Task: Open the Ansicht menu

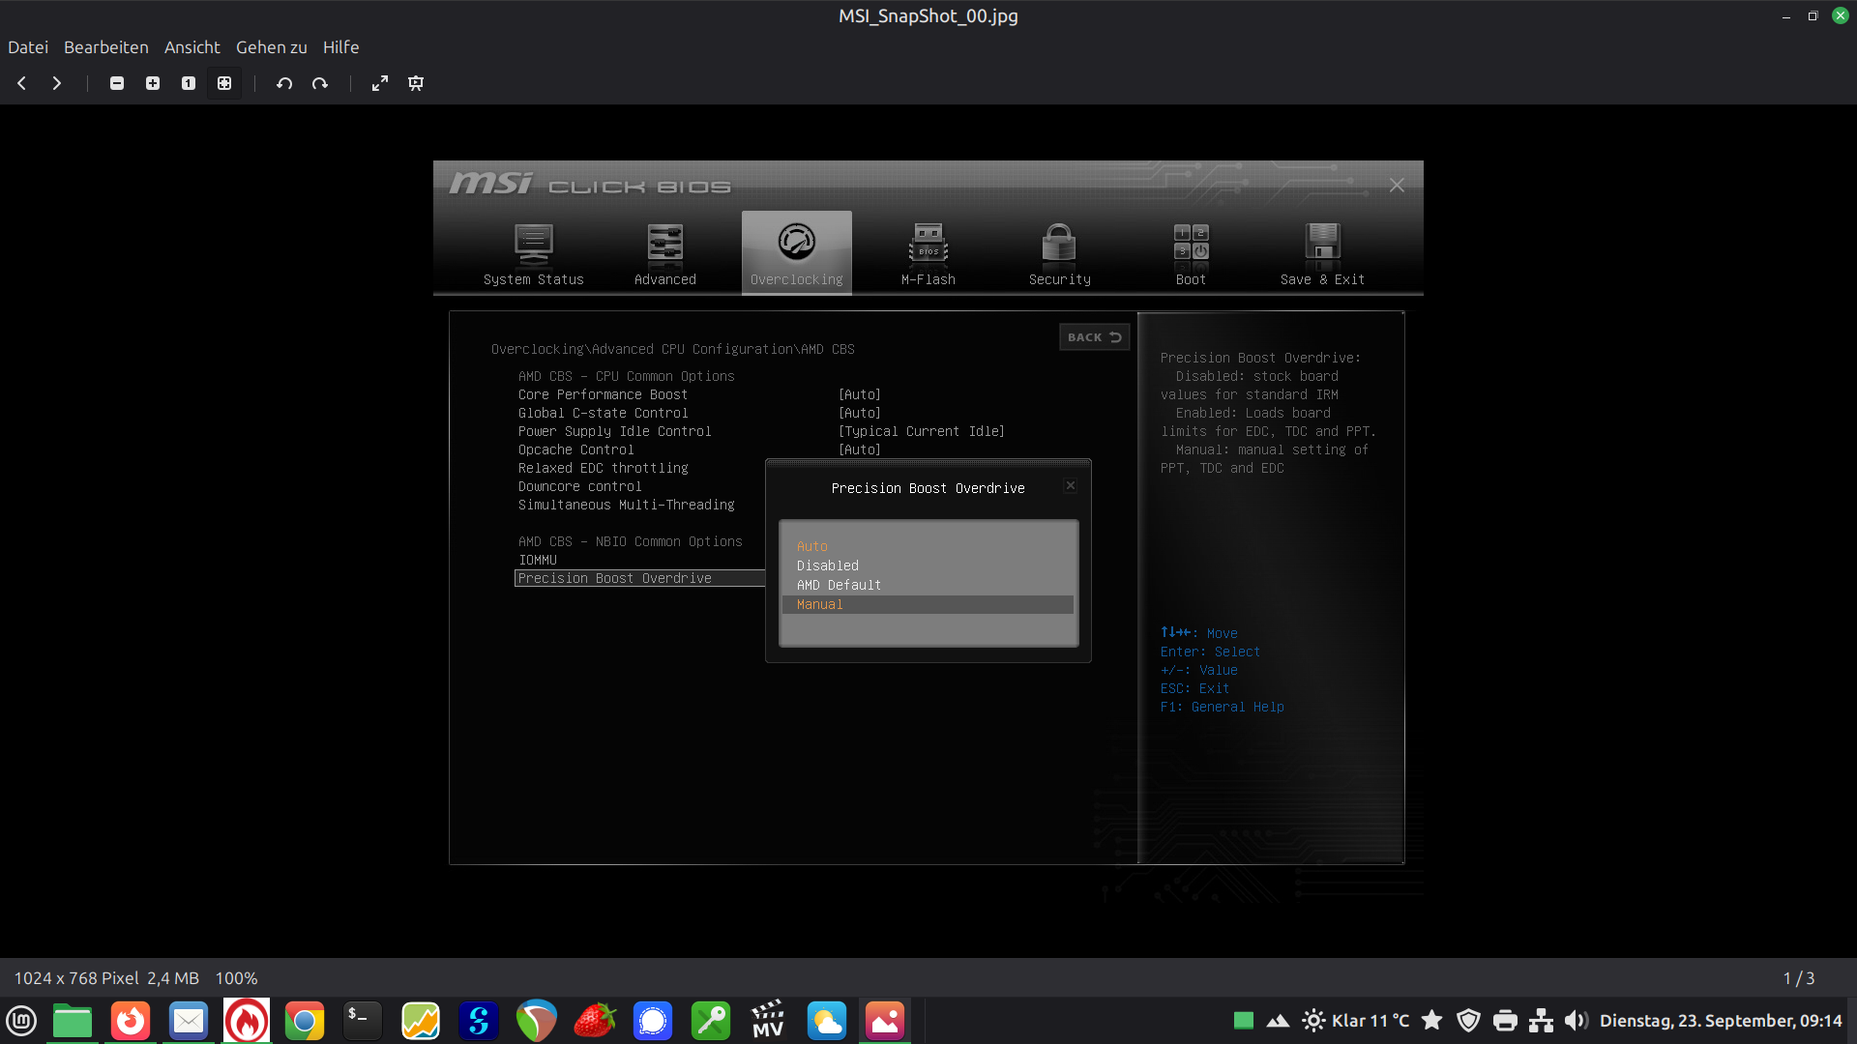Action: (x=192, y=47)
